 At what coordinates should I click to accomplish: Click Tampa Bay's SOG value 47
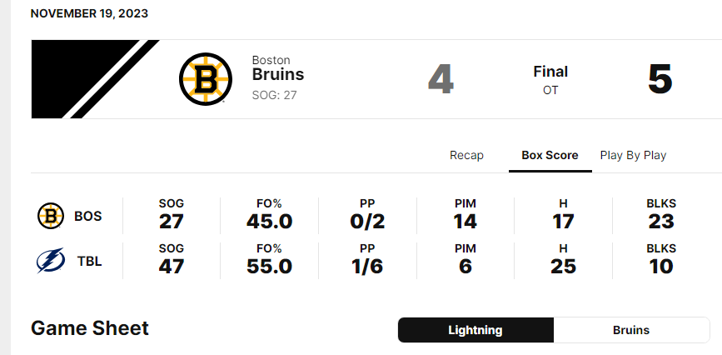click(x=172, y=267)
